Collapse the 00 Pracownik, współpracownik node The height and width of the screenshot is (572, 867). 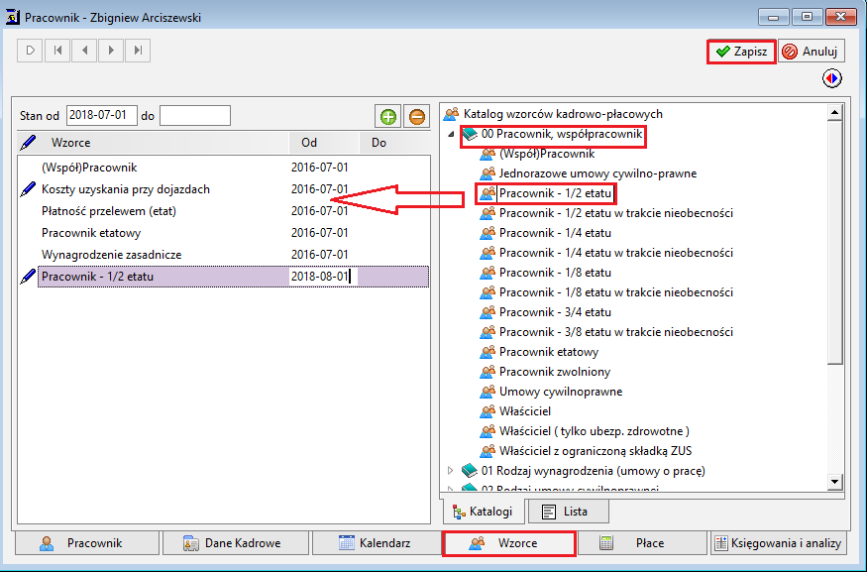tap(451, 134)
